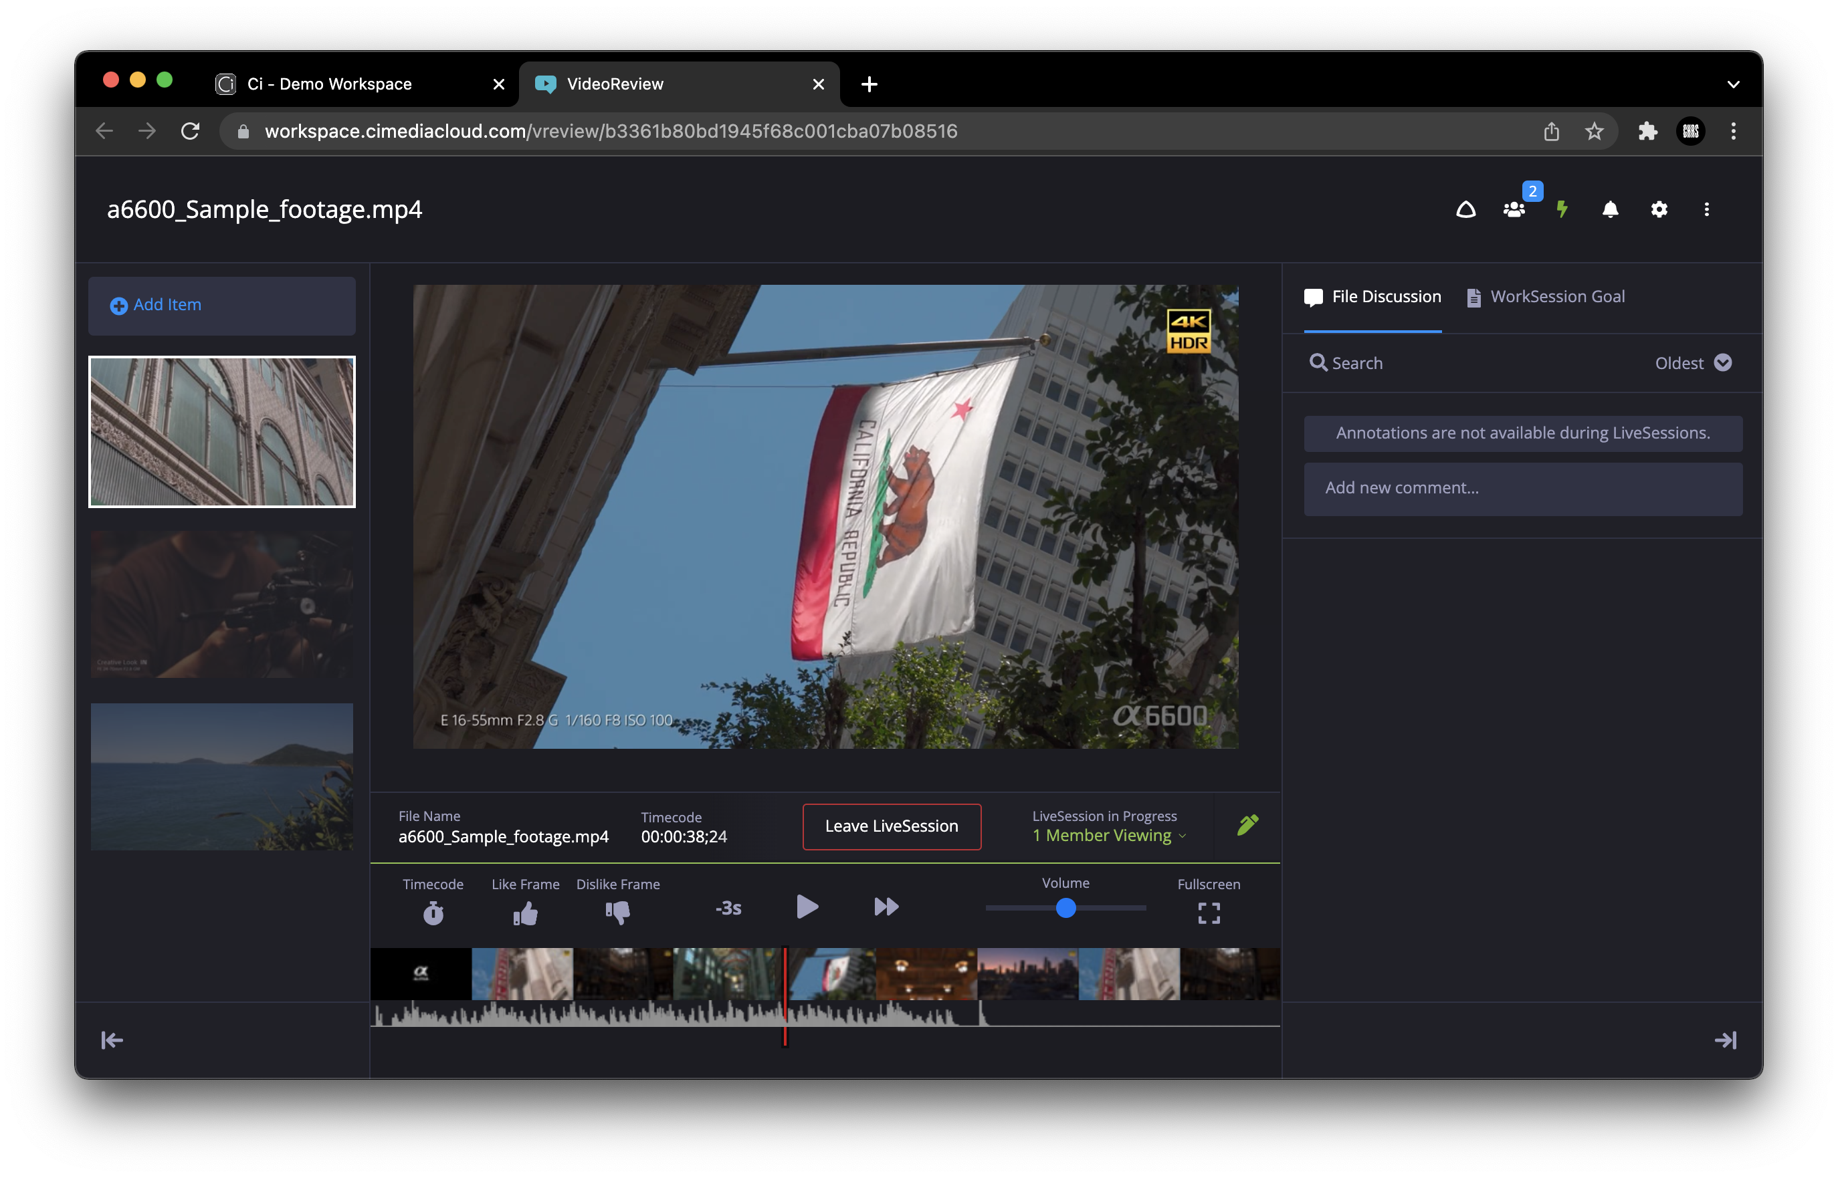Open the participants icon with badge 2
The height and width of the screenshot is (1178, 1838).
click(1514, 209)
